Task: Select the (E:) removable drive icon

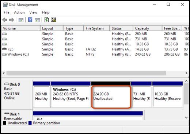Action: (x=4, y=49)
